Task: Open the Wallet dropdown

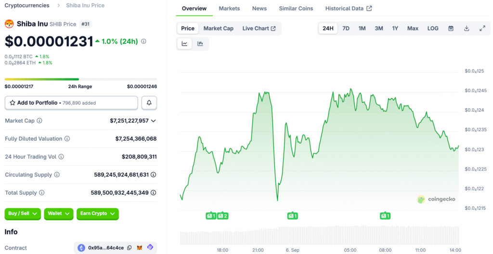Action: [x=59, y=214]
